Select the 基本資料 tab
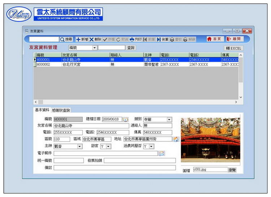The height and width of the screenshot is (197, 271). [42, 110]
